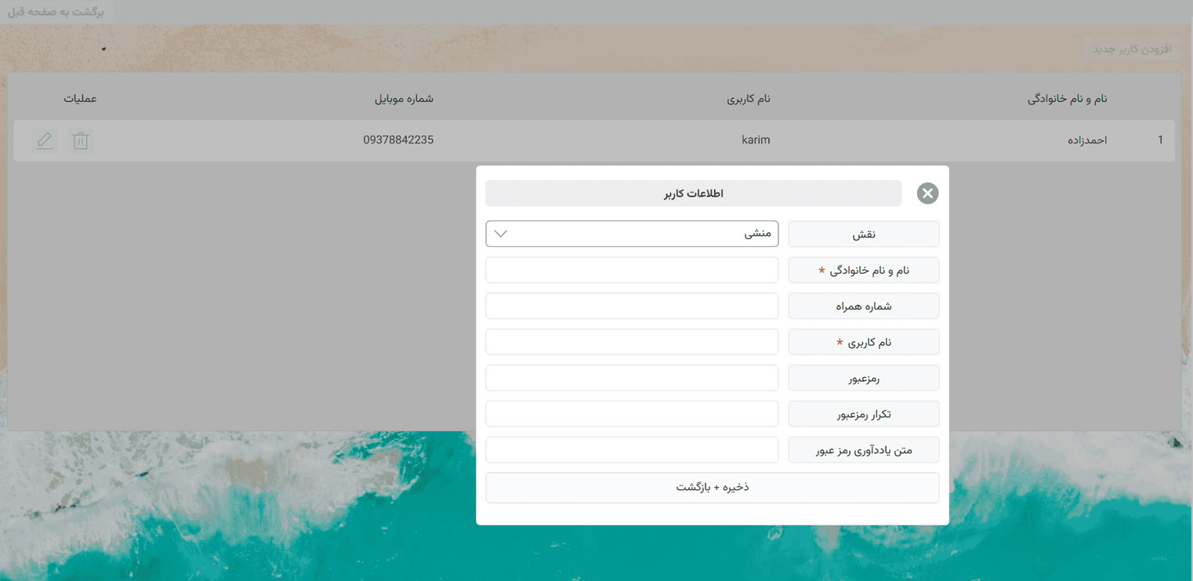
Task: Click برگشت به صفحه قبل back button
Action: 56,12
